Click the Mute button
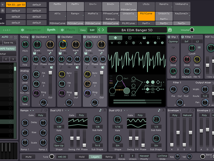Screen dimensions: 214x161 point(28,157)
